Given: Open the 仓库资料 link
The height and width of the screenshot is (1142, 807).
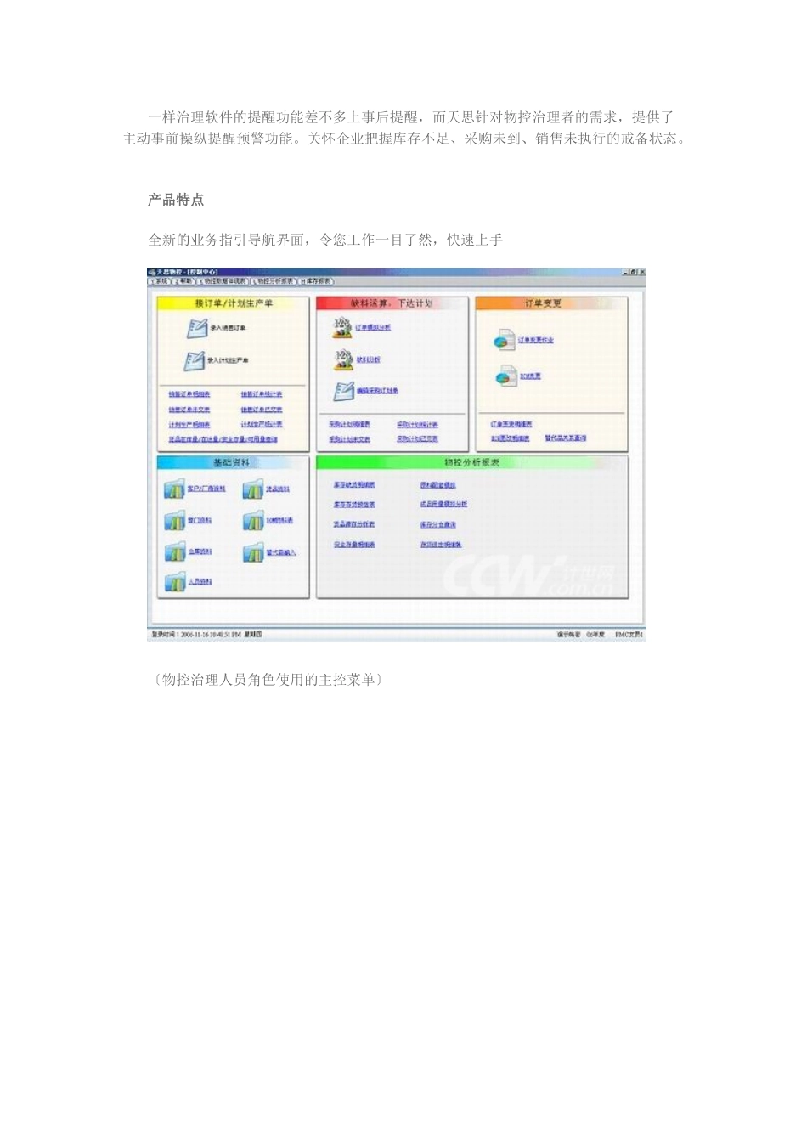Looking at the screenshot, I should (x=200, y=552).
